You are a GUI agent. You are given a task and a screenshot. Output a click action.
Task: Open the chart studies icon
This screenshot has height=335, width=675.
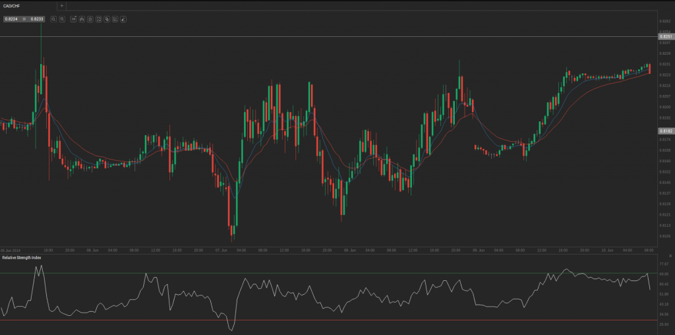(115, 19)
